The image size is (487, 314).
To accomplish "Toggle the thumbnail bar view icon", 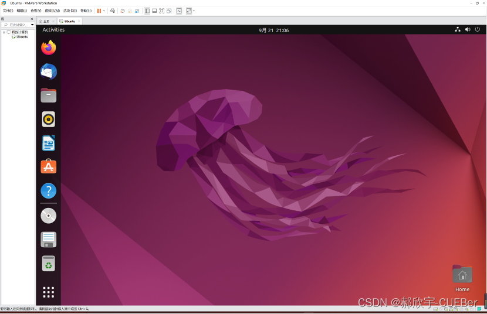I will (154, 11).
